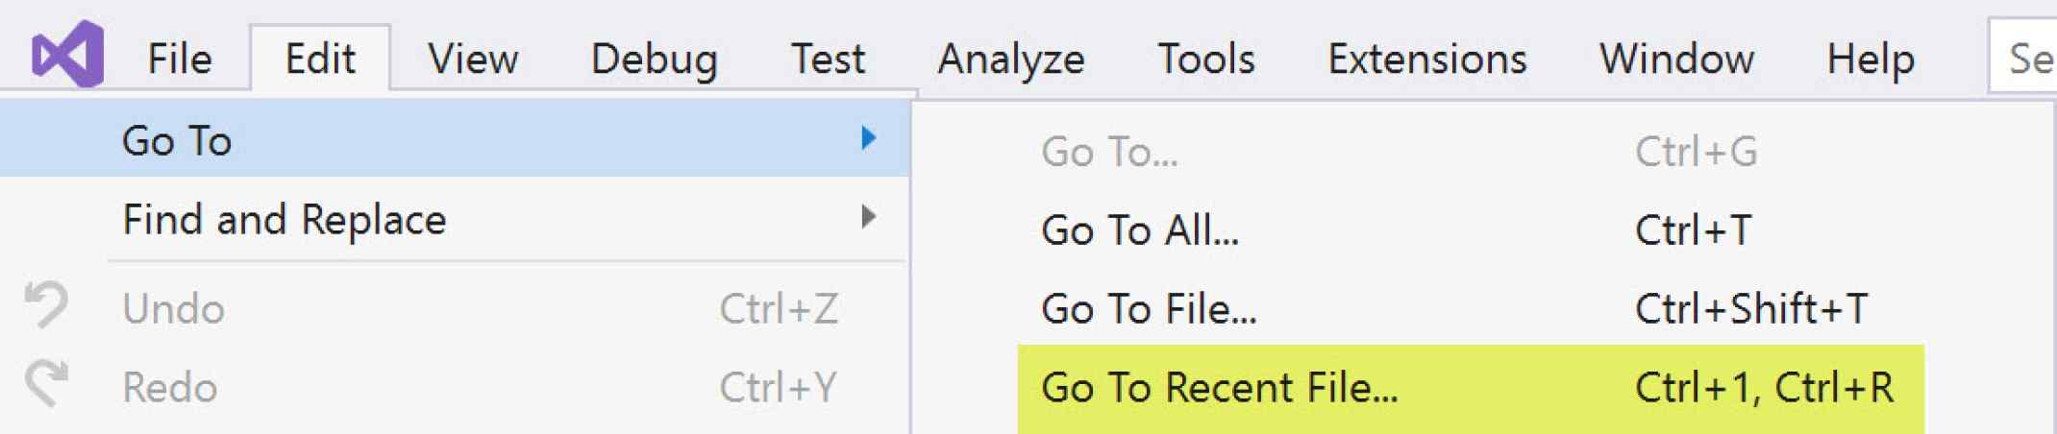2057x434 pixels.
Task: Open the View menu
Action: pos(473,60)
